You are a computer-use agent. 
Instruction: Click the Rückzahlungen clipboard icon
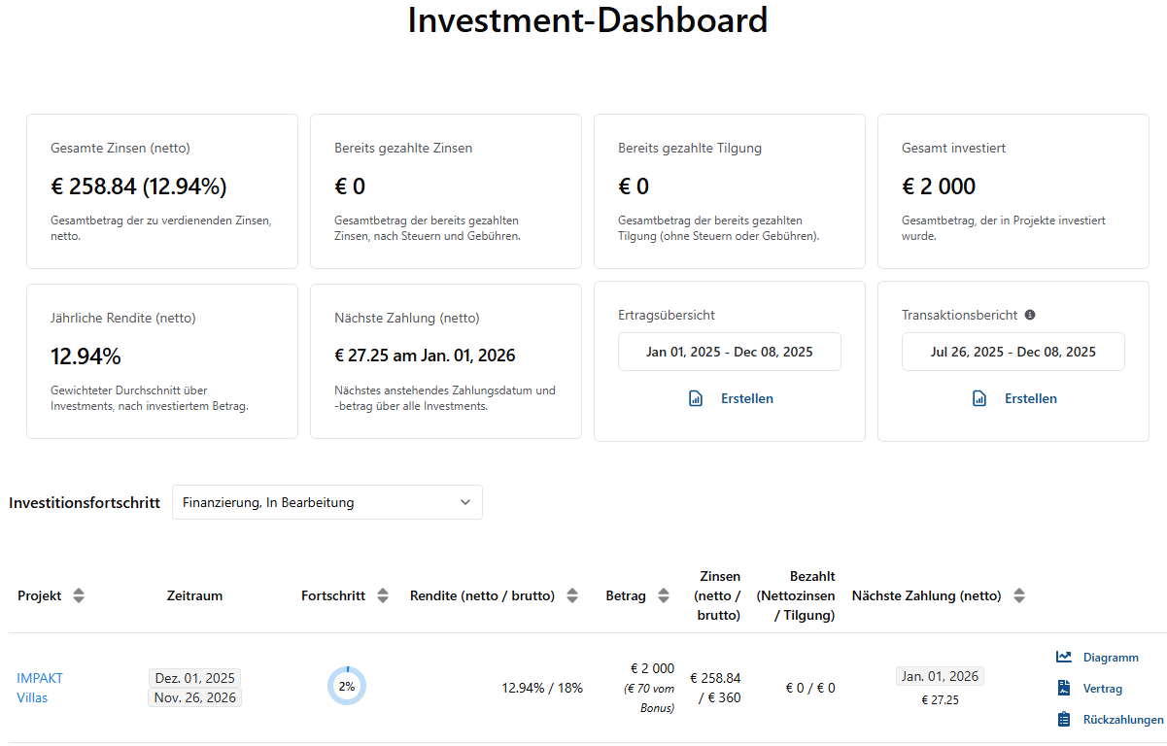click(x=1064, y=720)
